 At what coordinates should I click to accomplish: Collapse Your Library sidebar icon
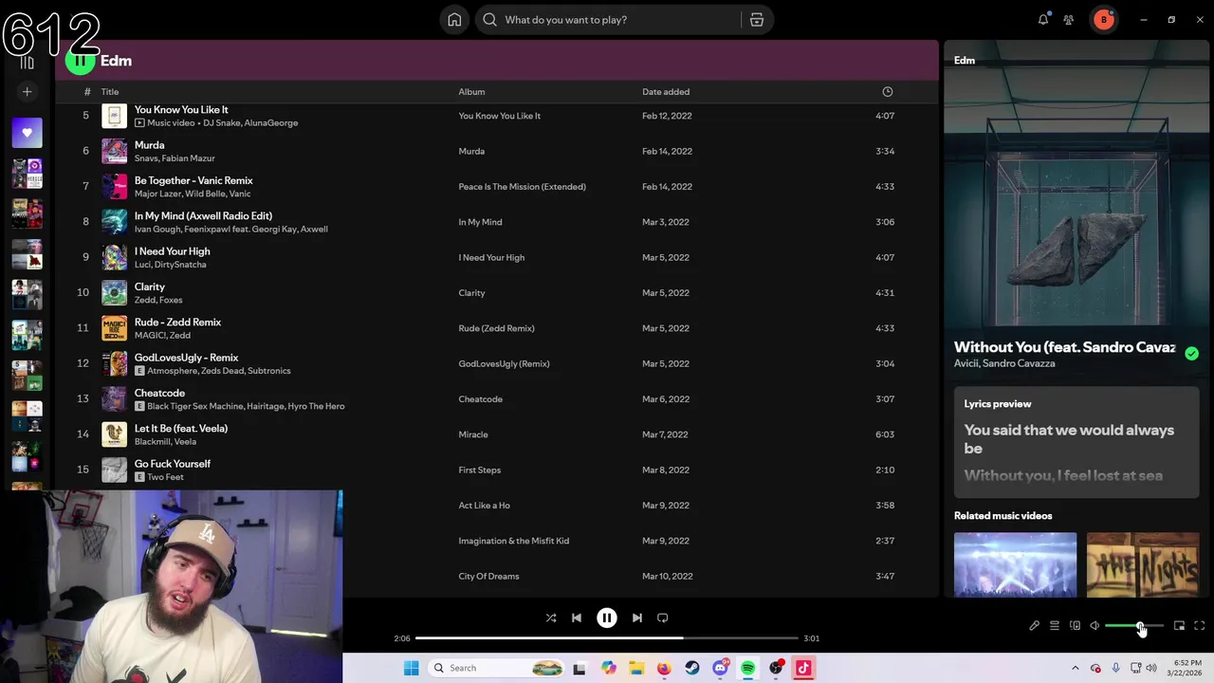[x=27, y=62]
